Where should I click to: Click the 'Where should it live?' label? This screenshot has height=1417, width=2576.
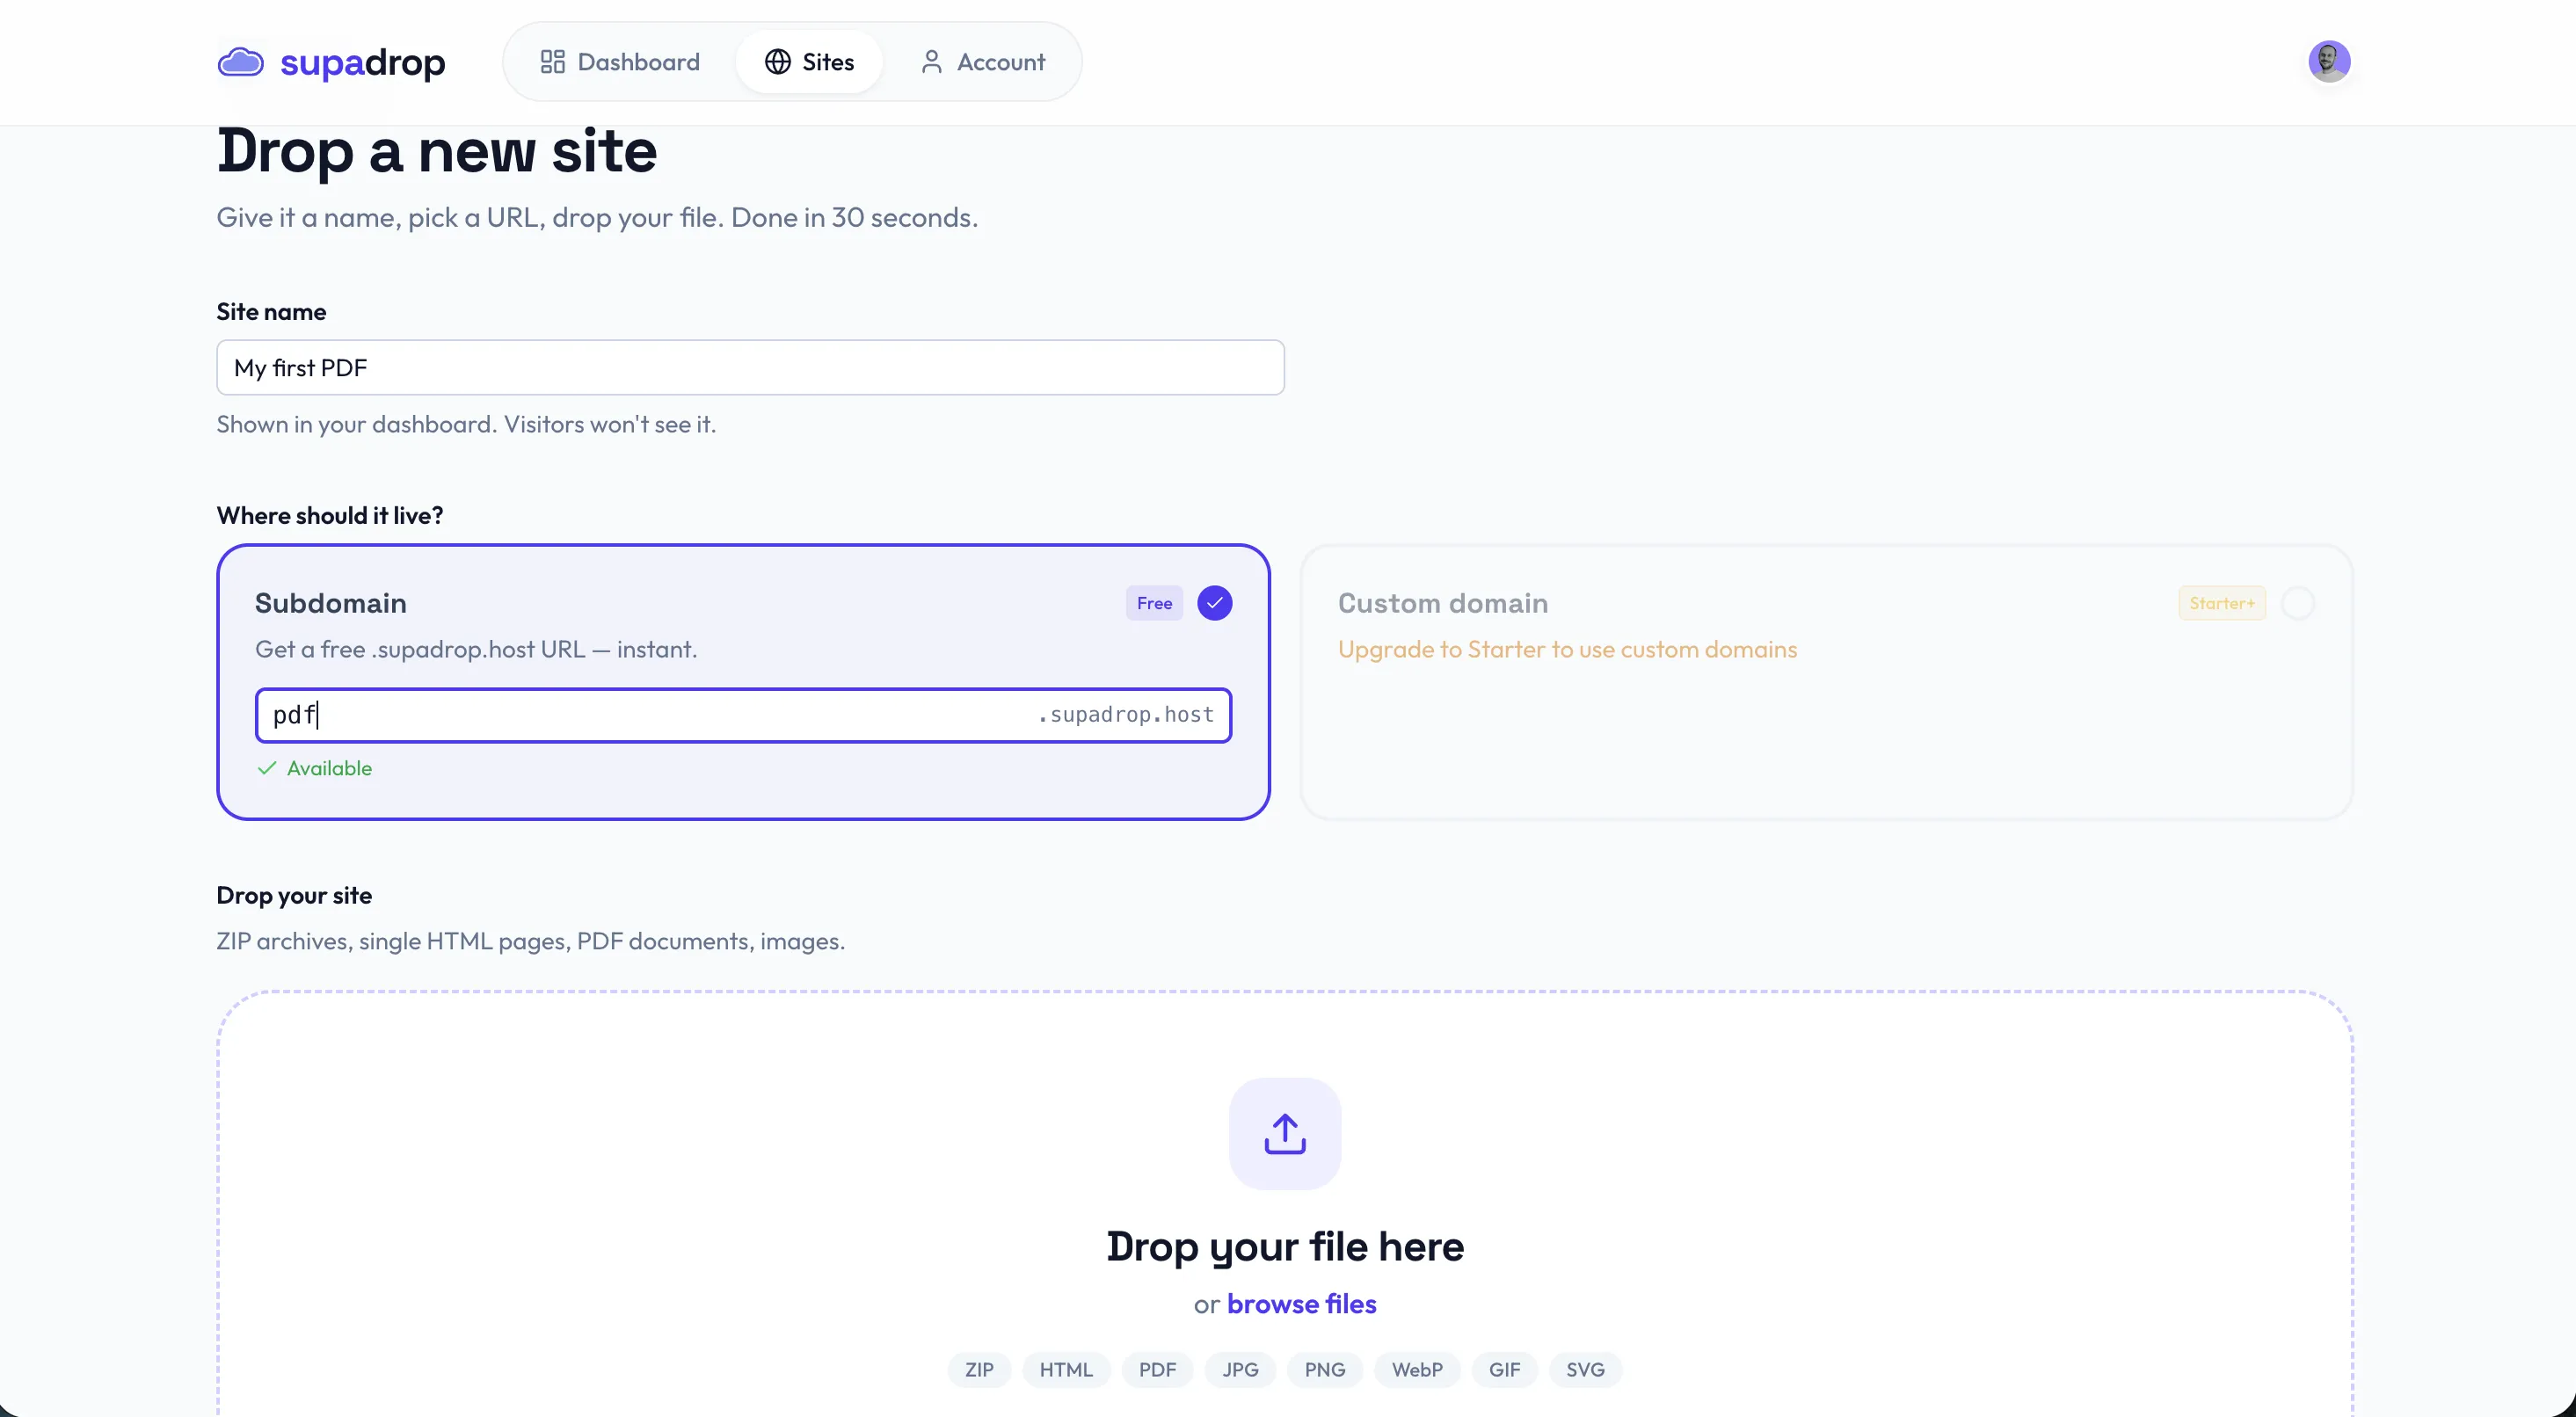pos(330,515)
